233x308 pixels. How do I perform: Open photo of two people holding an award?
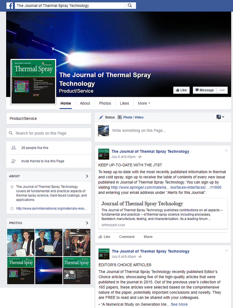(49, 243)
